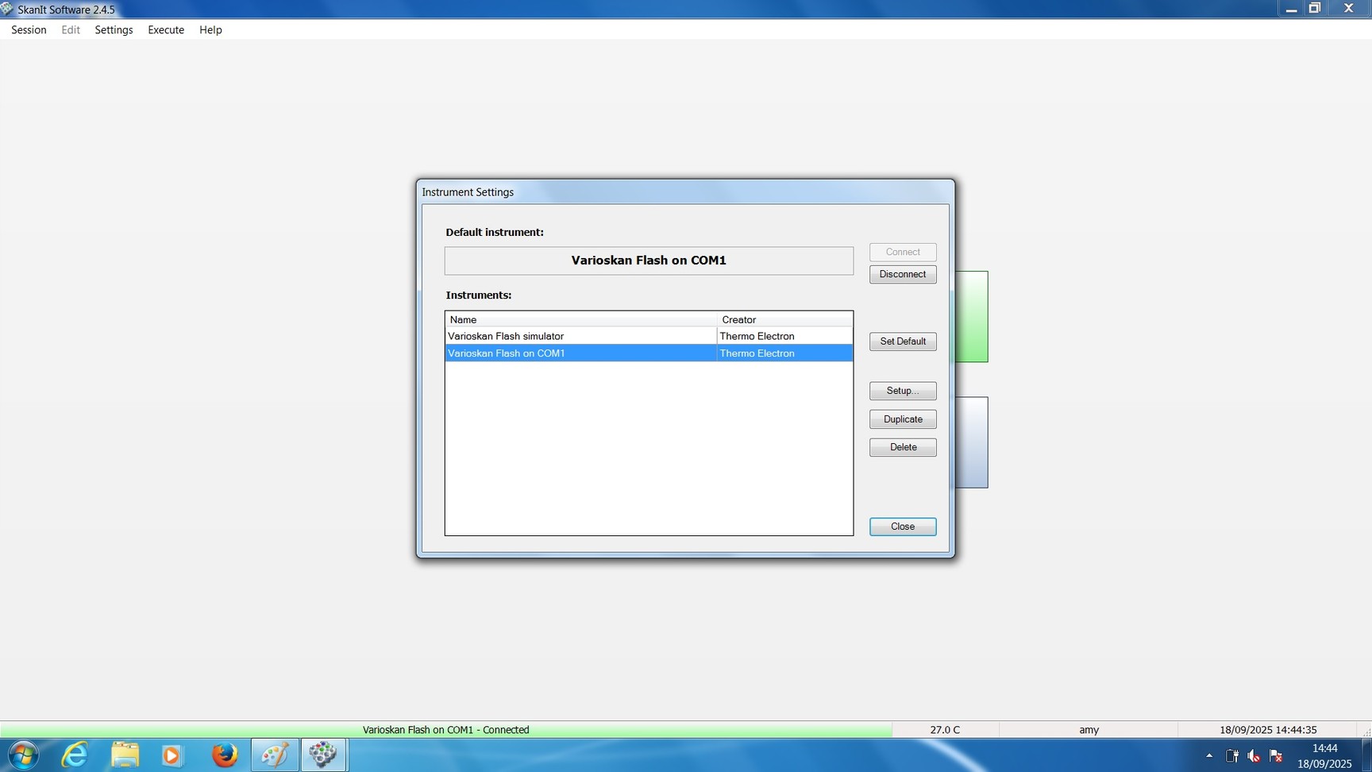The width and height of the screenshot is (1372, 772).
Task: Click the volume icon in the system tray
Action: (1254, 755)
